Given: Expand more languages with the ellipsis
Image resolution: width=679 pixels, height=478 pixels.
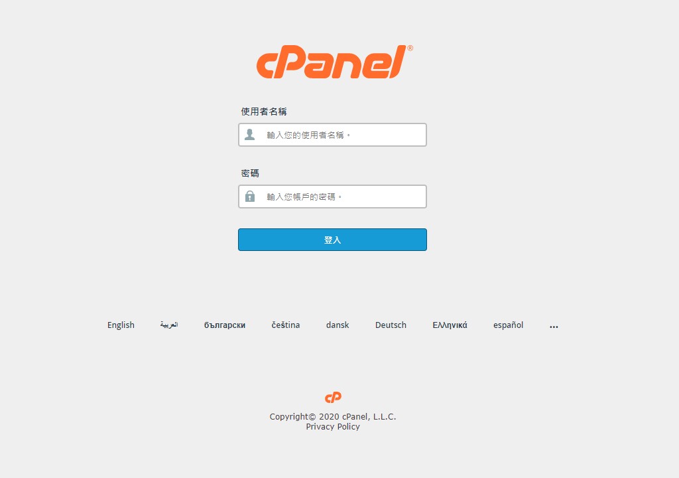Looking at the screenshot, I should click(x=554, y=327).
